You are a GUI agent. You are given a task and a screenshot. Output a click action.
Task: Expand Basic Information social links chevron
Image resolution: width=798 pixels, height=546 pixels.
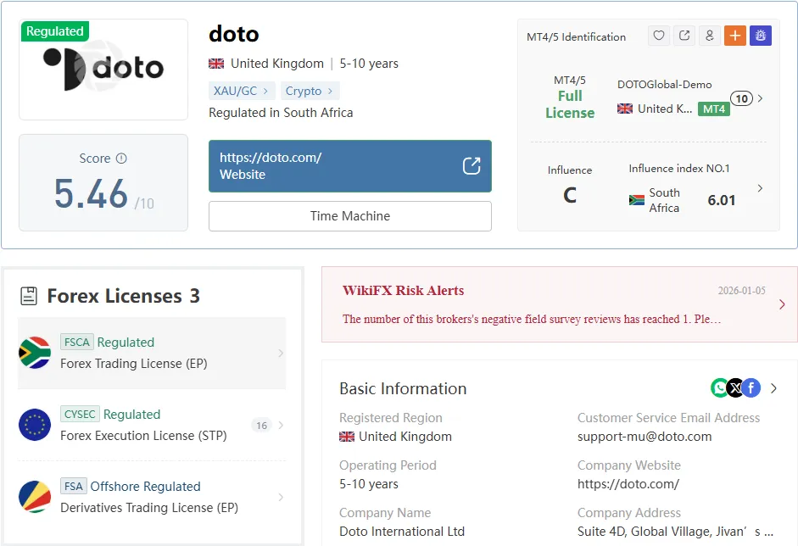pyautogui.click(x=773, y=388)
